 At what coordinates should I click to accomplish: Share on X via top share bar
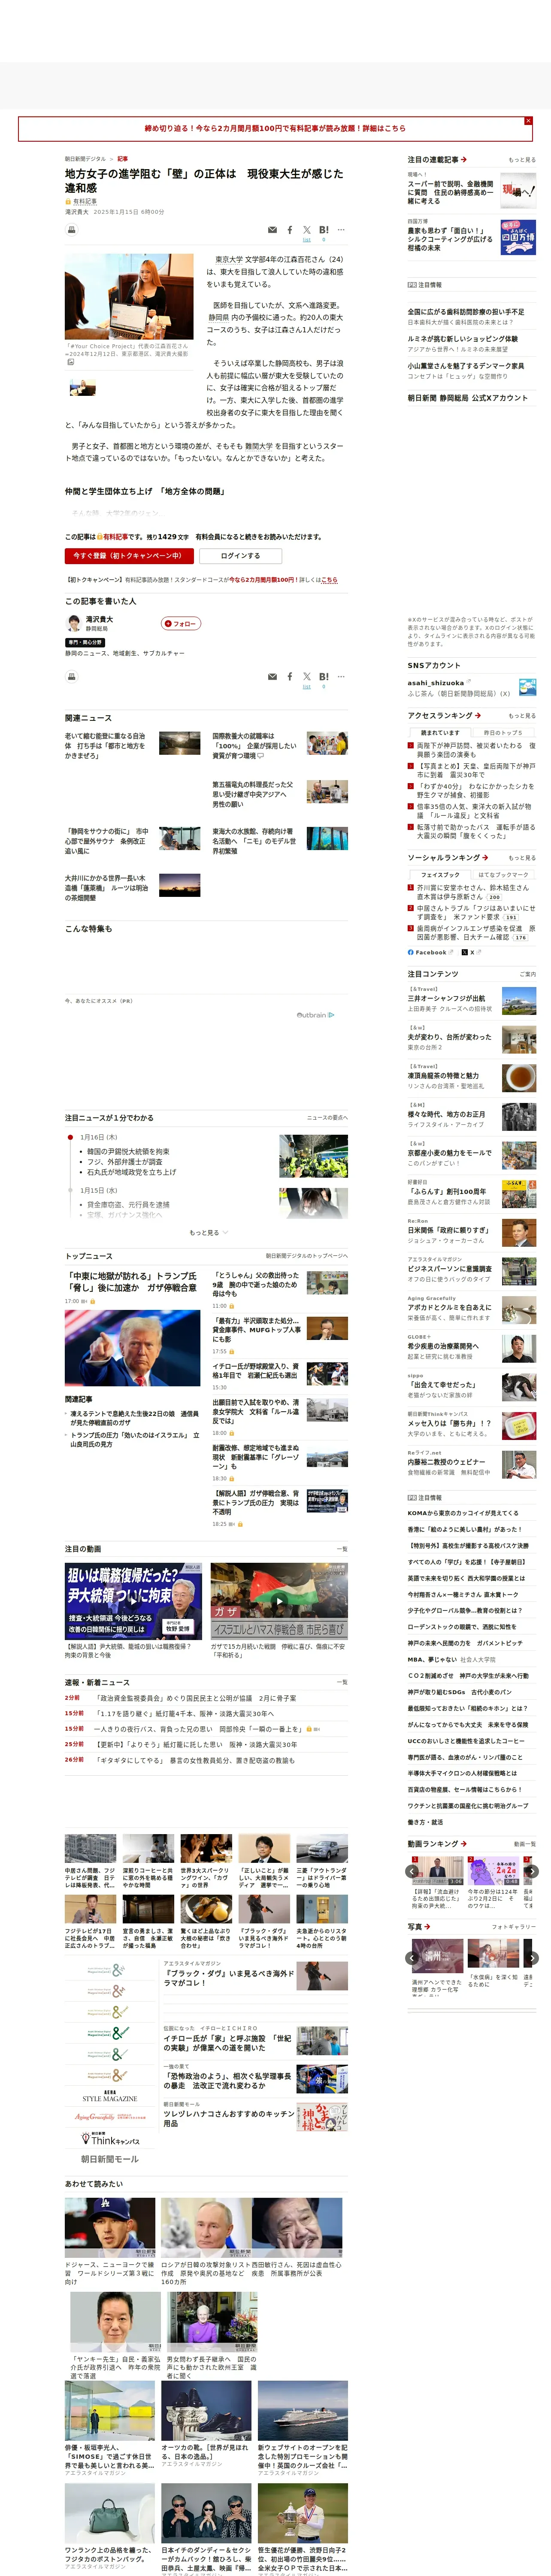307,230
